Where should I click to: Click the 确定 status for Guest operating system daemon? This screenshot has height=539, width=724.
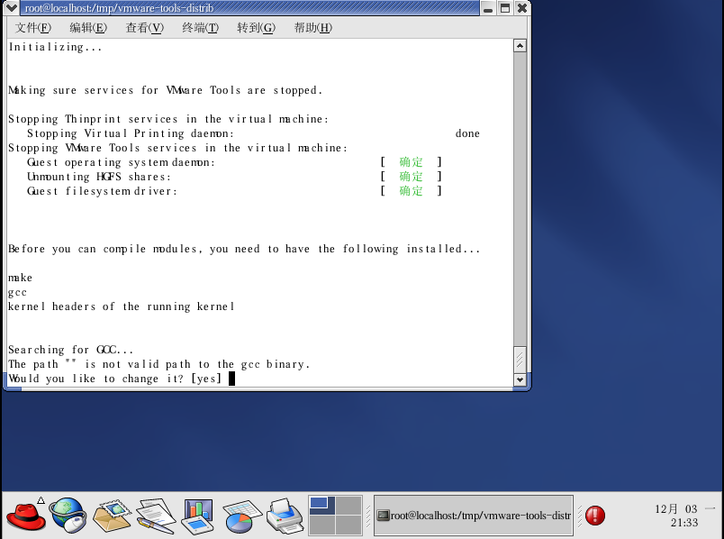coord(411,162)
